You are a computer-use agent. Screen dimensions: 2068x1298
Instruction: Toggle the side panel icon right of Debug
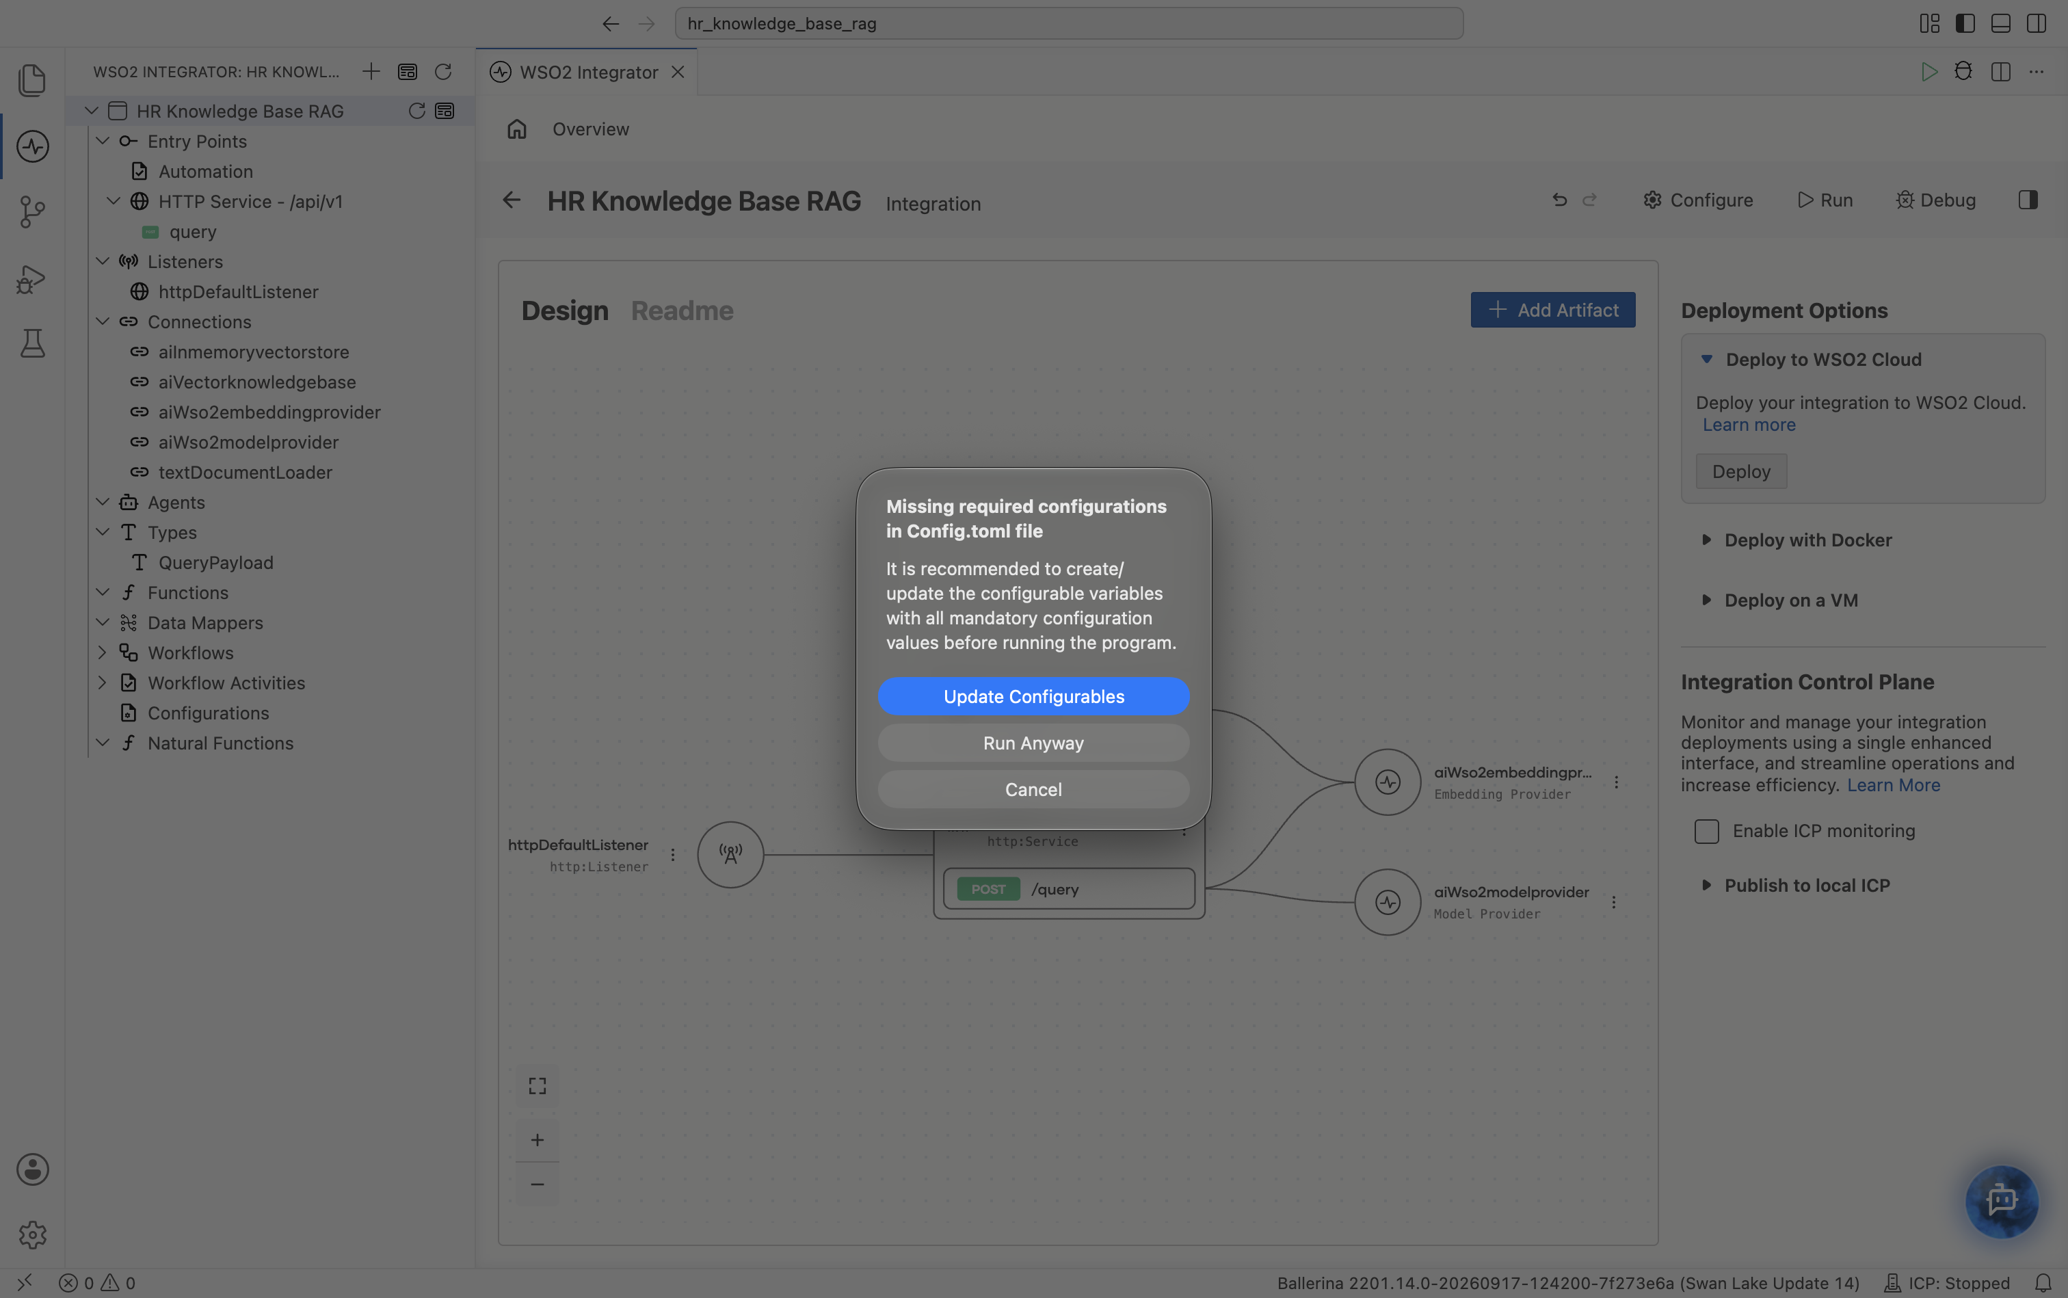pos(2028,200)
